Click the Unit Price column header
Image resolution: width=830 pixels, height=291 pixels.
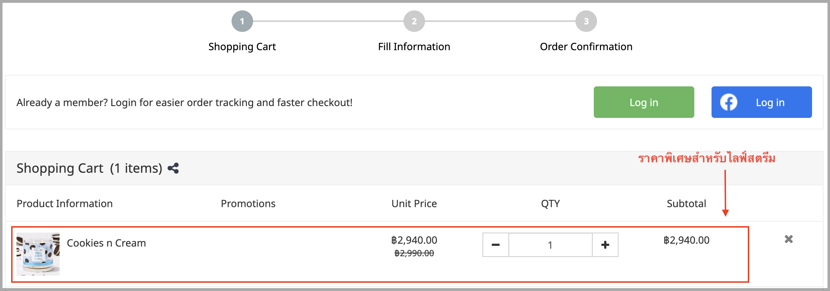pyautogui.click(x=414, y=204)
